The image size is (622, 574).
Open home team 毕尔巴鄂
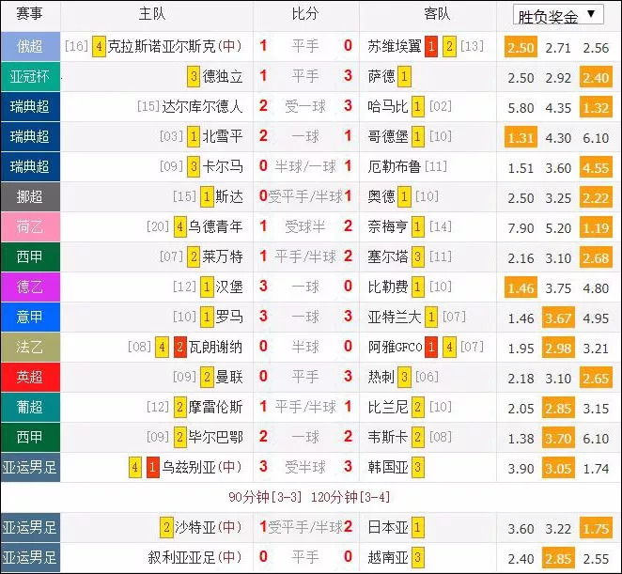(215, 438)
